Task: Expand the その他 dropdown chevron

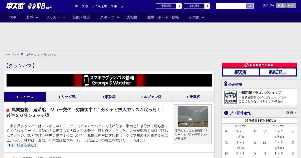Action: 203,17
